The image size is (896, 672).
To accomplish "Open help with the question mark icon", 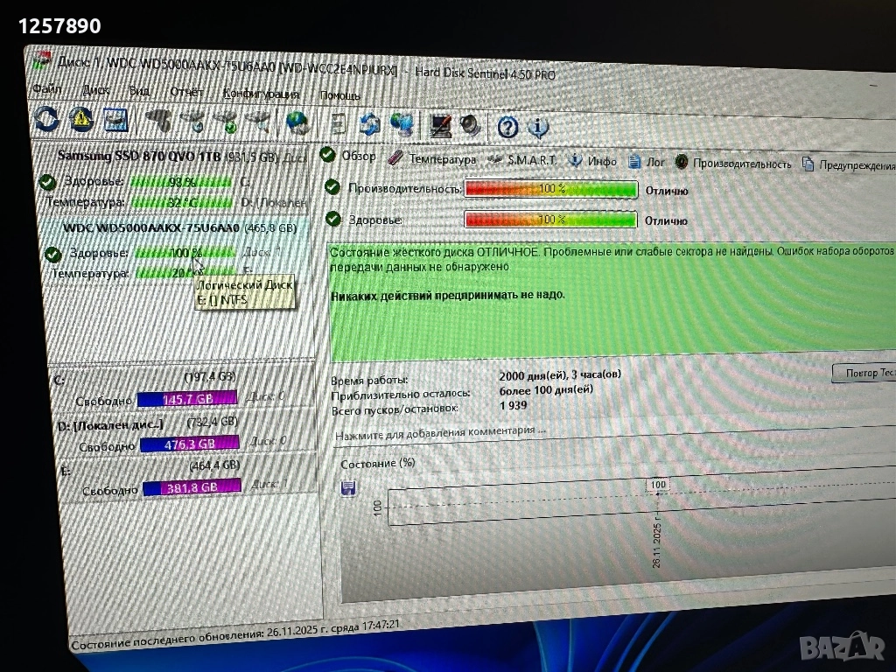I will [507, 127].
